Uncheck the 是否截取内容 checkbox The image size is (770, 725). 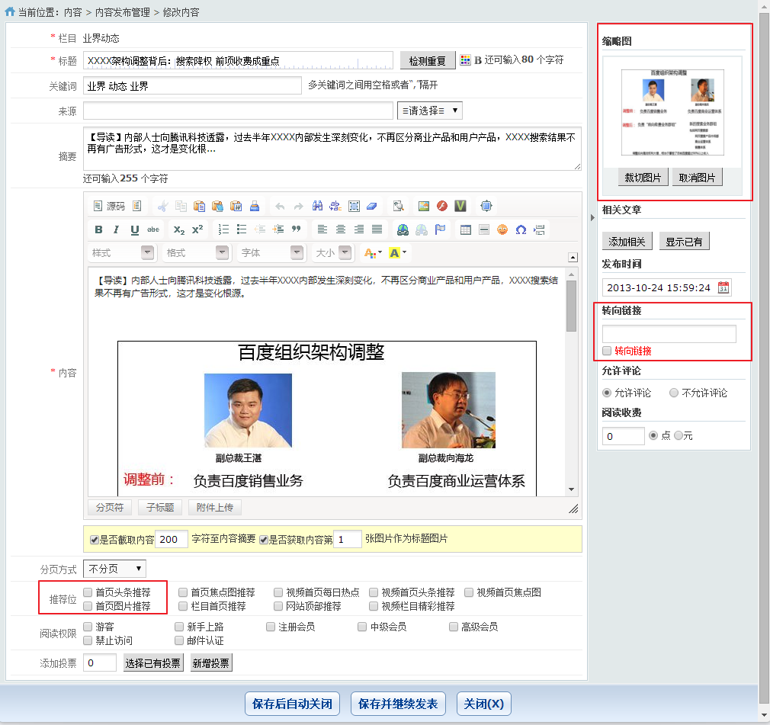pos(95,540)
